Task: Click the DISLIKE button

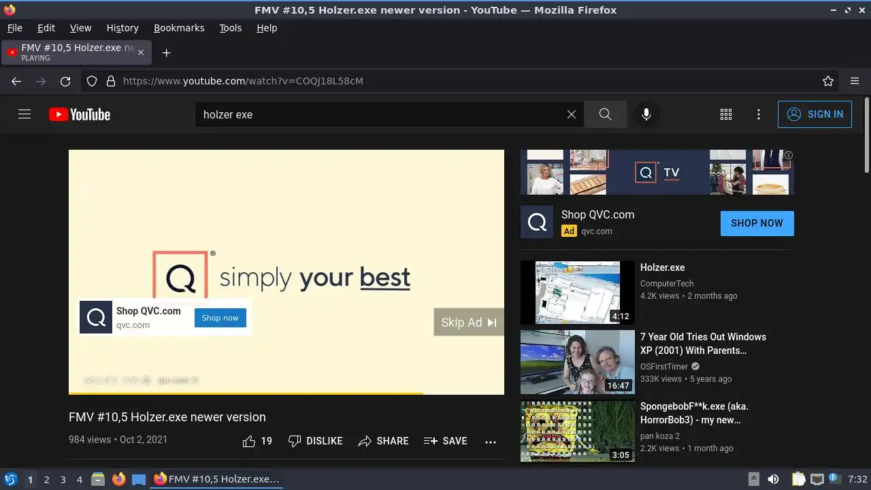Action: click(316, 441)
